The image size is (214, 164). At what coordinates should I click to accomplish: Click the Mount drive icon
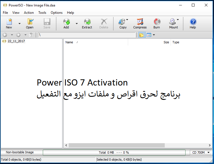(172, 22)
